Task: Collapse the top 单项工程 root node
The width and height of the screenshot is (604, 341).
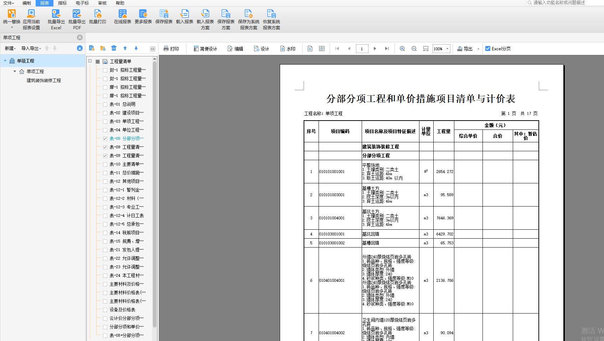Action: click(5, 61)
